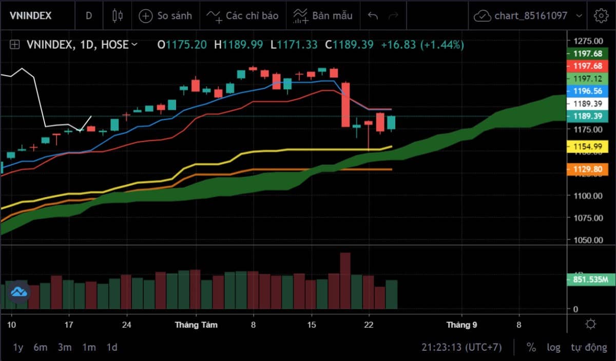Open chart settings gear in top toolbar
The width and height of the screenshot is (616, 361).
600,15
